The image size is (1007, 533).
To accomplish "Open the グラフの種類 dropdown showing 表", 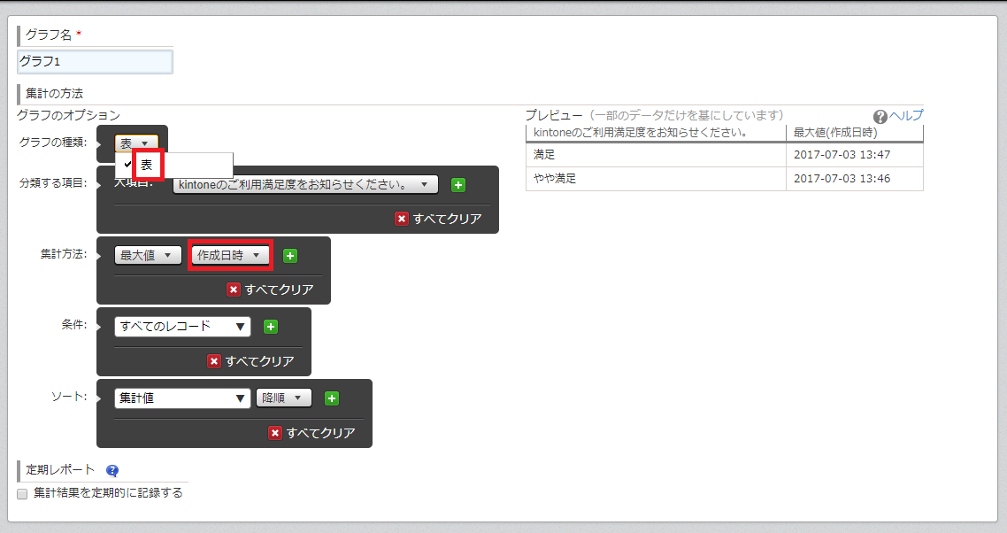I will click(x=135, y=141).
